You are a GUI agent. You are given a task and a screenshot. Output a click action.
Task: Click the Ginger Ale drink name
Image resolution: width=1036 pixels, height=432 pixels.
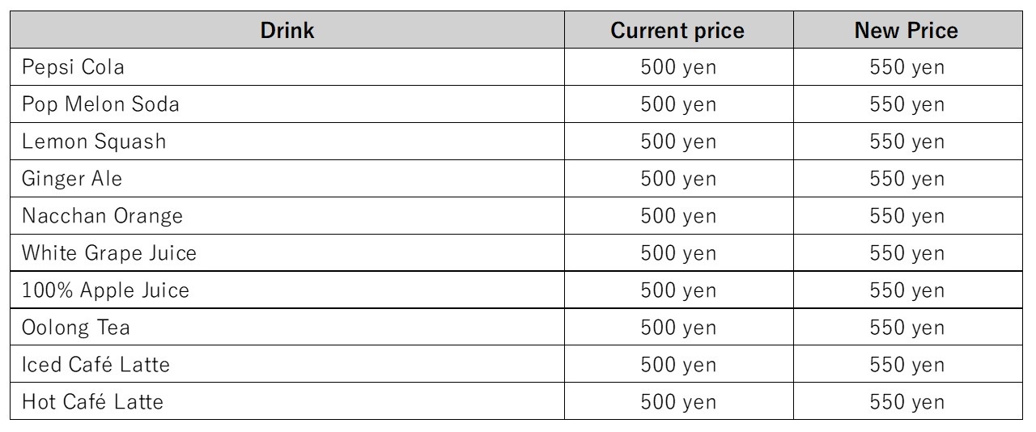pos(72,179)
